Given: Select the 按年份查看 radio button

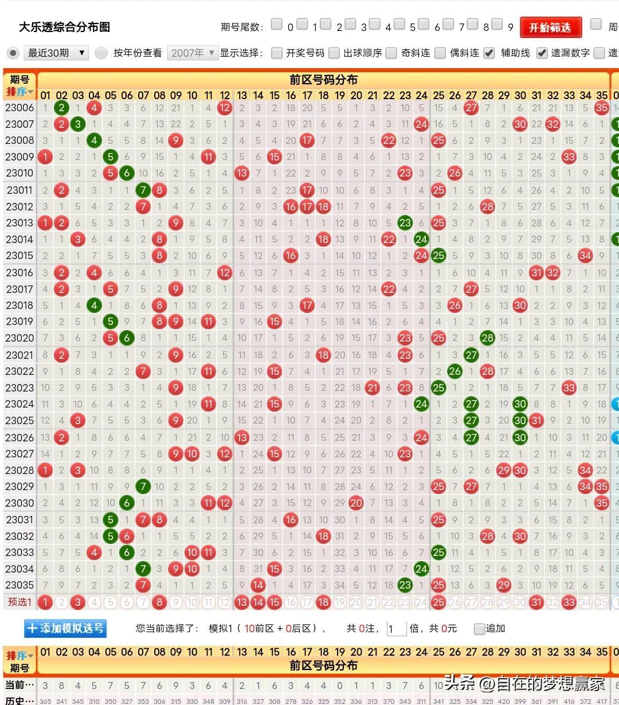Looking at the screenshot, I should (101, 53).
